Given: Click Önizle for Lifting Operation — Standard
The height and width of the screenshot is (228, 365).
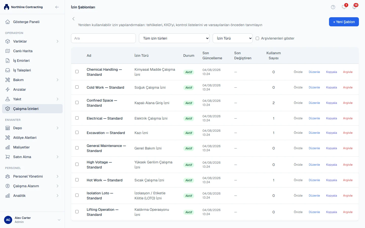Looking at the screenshot, I should click(x=298, y=212).
